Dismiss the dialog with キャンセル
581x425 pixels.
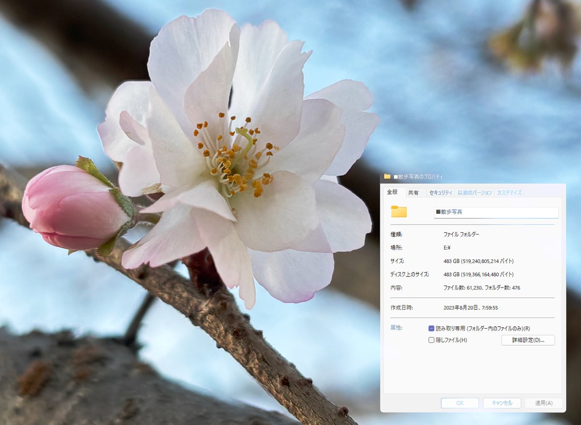tap(502, 403)
